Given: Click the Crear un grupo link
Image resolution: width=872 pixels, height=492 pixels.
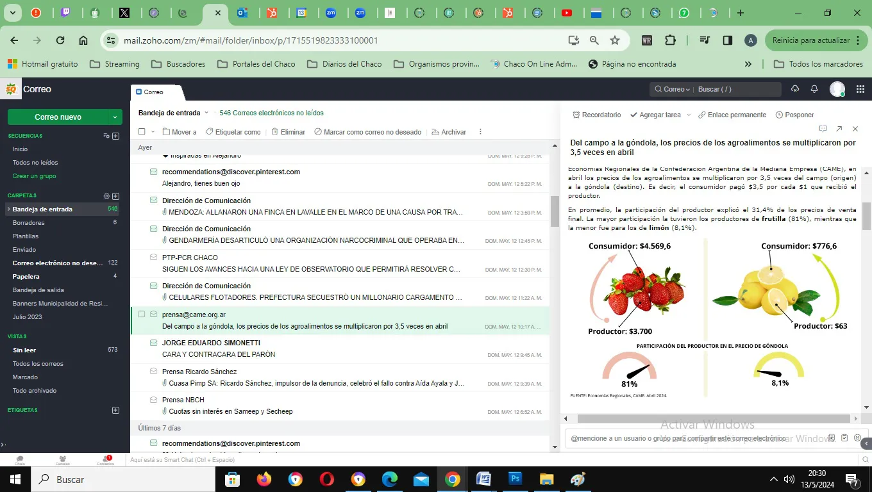Looking at the screenshot, I should pyautogui.click(x=34, y=176).
